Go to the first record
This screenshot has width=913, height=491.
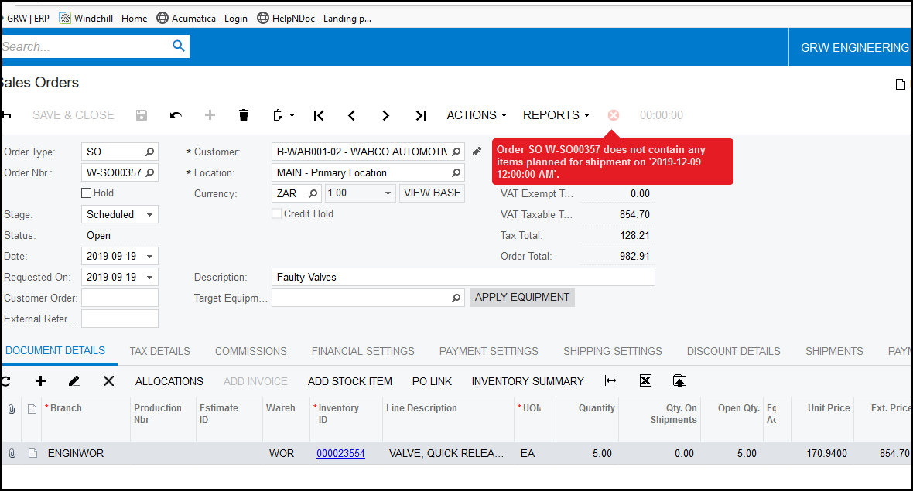pyautogui.click(x=319, y=115)
